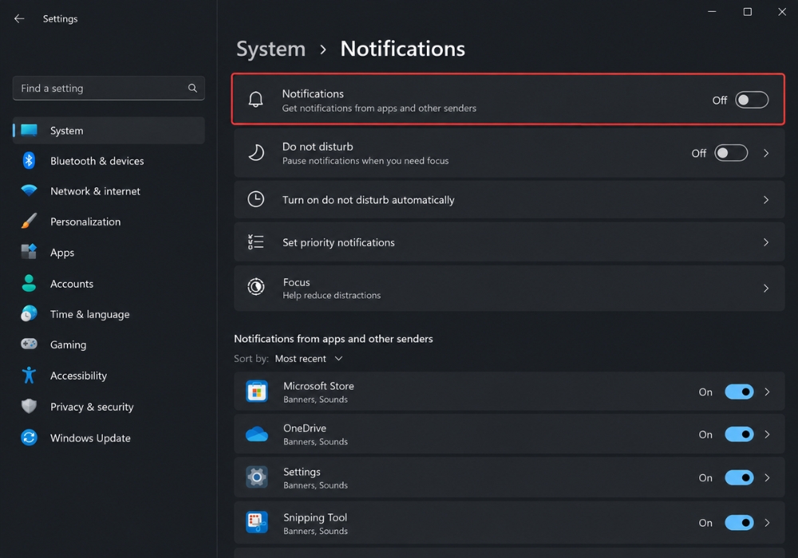The width and height of the screenshot is (798, 558).
Task: Click the Network wifi icon in sidebar
Action: point(29,191)
